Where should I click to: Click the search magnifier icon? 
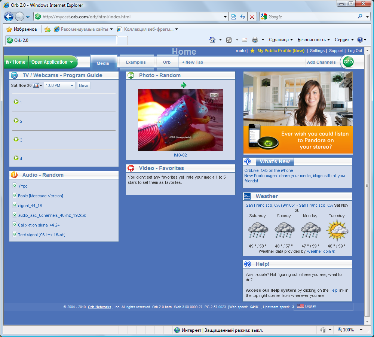point(360,16)
